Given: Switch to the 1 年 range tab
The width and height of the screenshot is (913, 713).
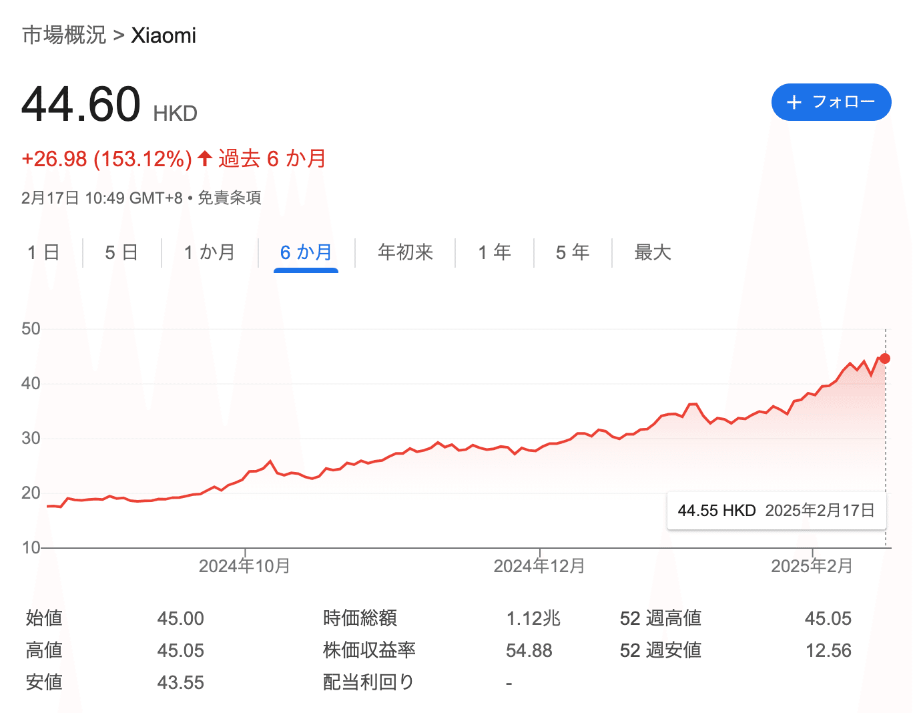Looking at the screenshot, I should click(x=495, y=252).
